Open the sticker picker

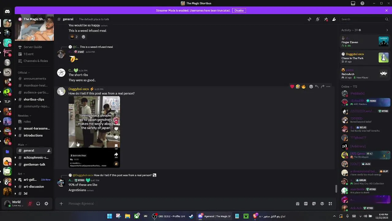tap(314, 204)
